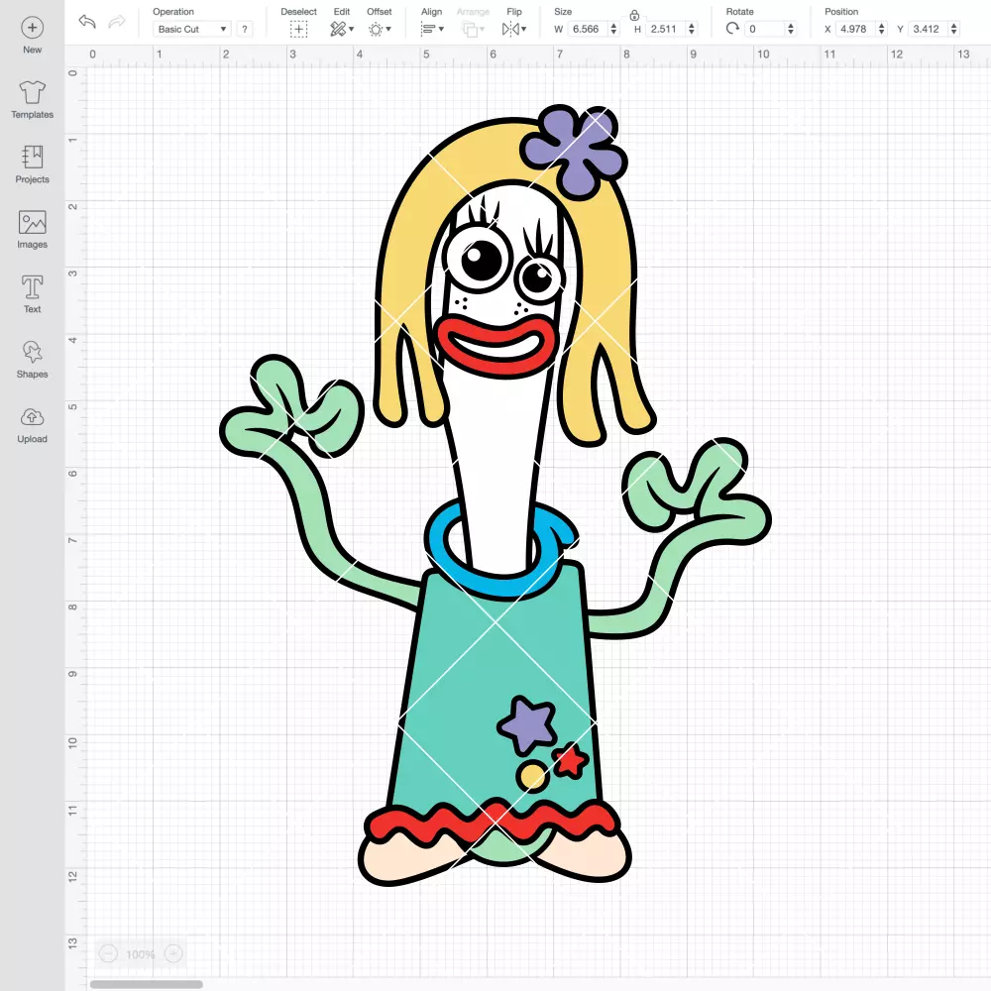The width and height of the screenshot is (991, 991).
Task: Open the Operation Basic Cut dropdown
Action: pos(192,29)
